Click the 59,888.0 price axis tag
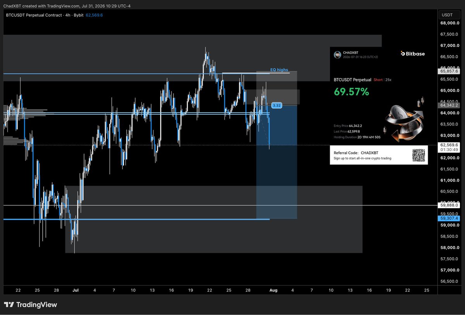This screenshot has height=315, width=465. (x=449, y=206)
